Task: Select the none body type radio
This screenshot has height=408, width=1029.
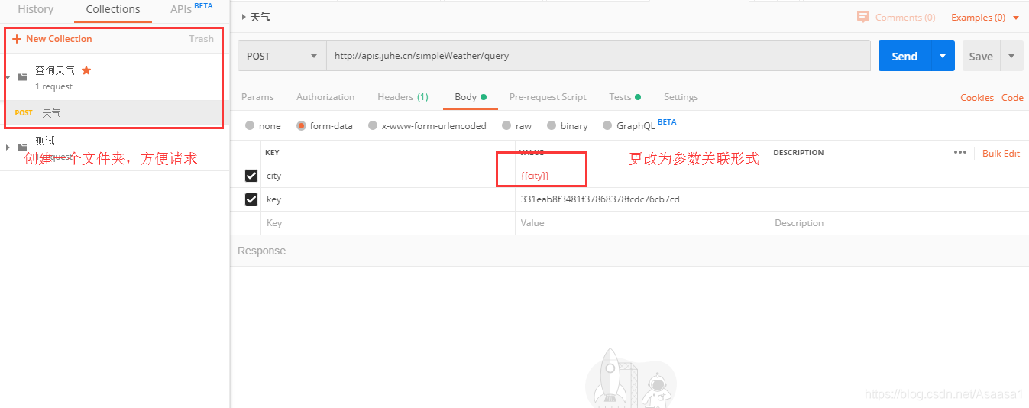Action: point(250,125)
